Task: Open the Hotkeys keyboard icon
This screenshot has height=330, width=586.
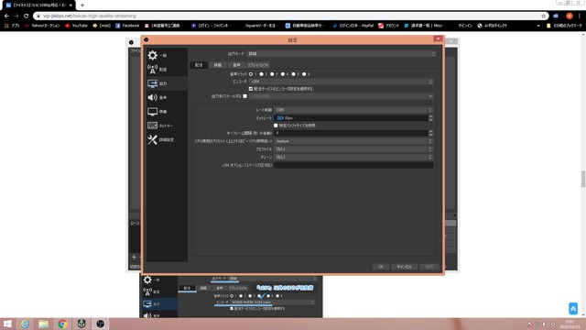Action: (x=152, y=126)
